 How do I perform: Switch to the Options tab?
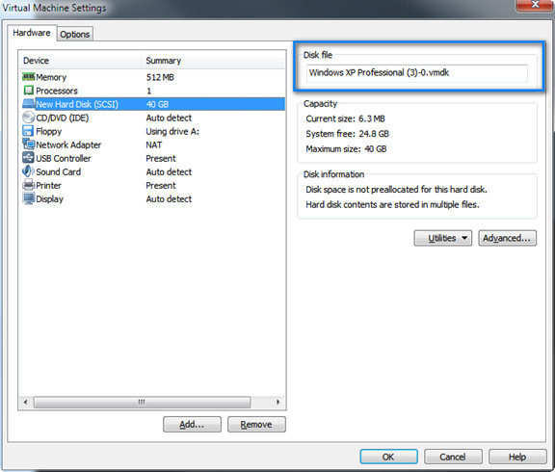[75, 34]
